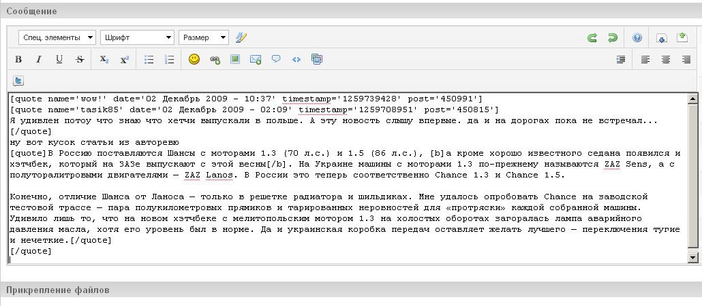Insert an email link
The image size is (702, 306).
256,59
